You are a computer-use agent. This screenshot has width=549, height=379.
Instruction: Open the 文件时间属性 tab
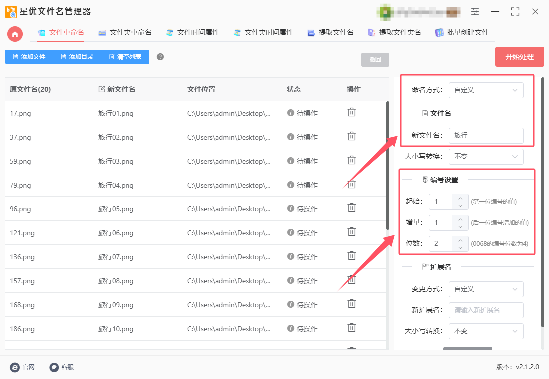[193, 33]
